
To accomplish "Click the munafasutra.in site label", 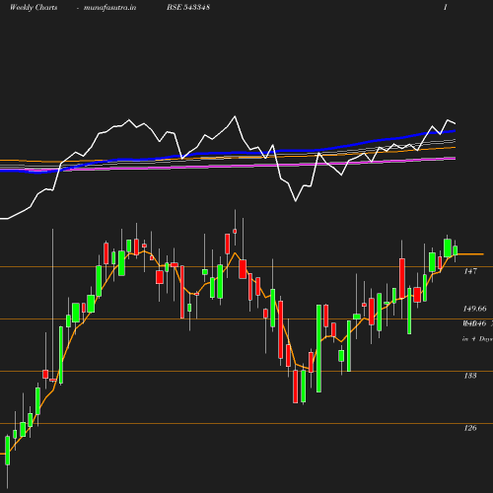I will (109, 7).
